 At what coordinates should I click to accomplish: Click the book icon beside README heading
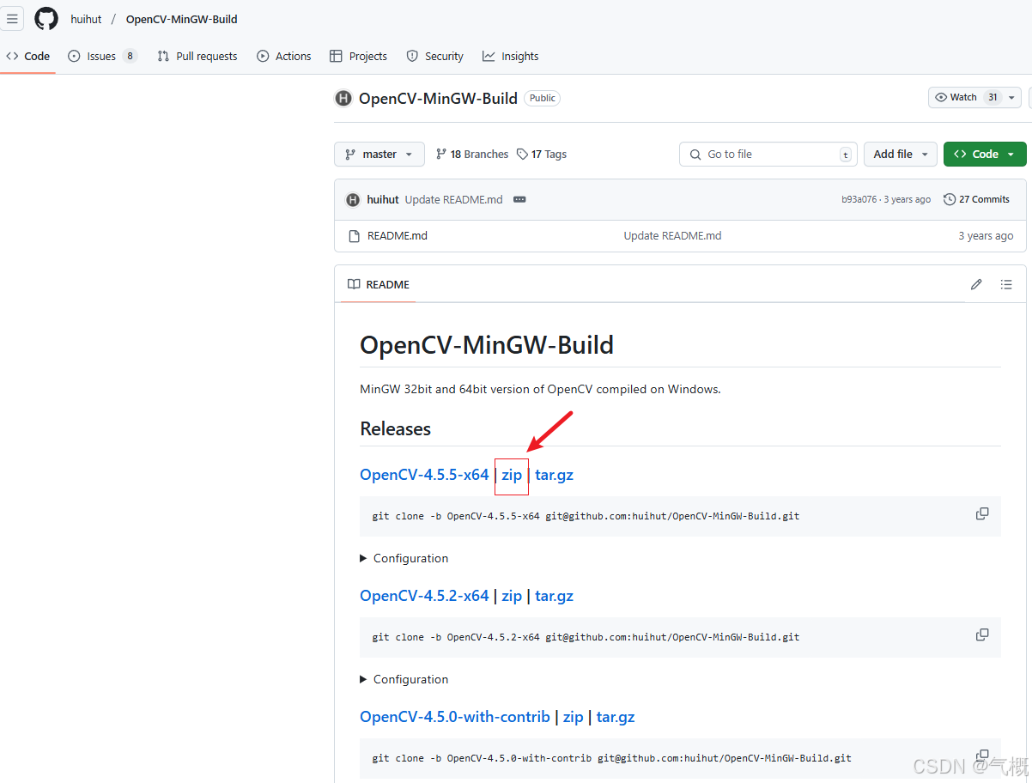(354, 283)
